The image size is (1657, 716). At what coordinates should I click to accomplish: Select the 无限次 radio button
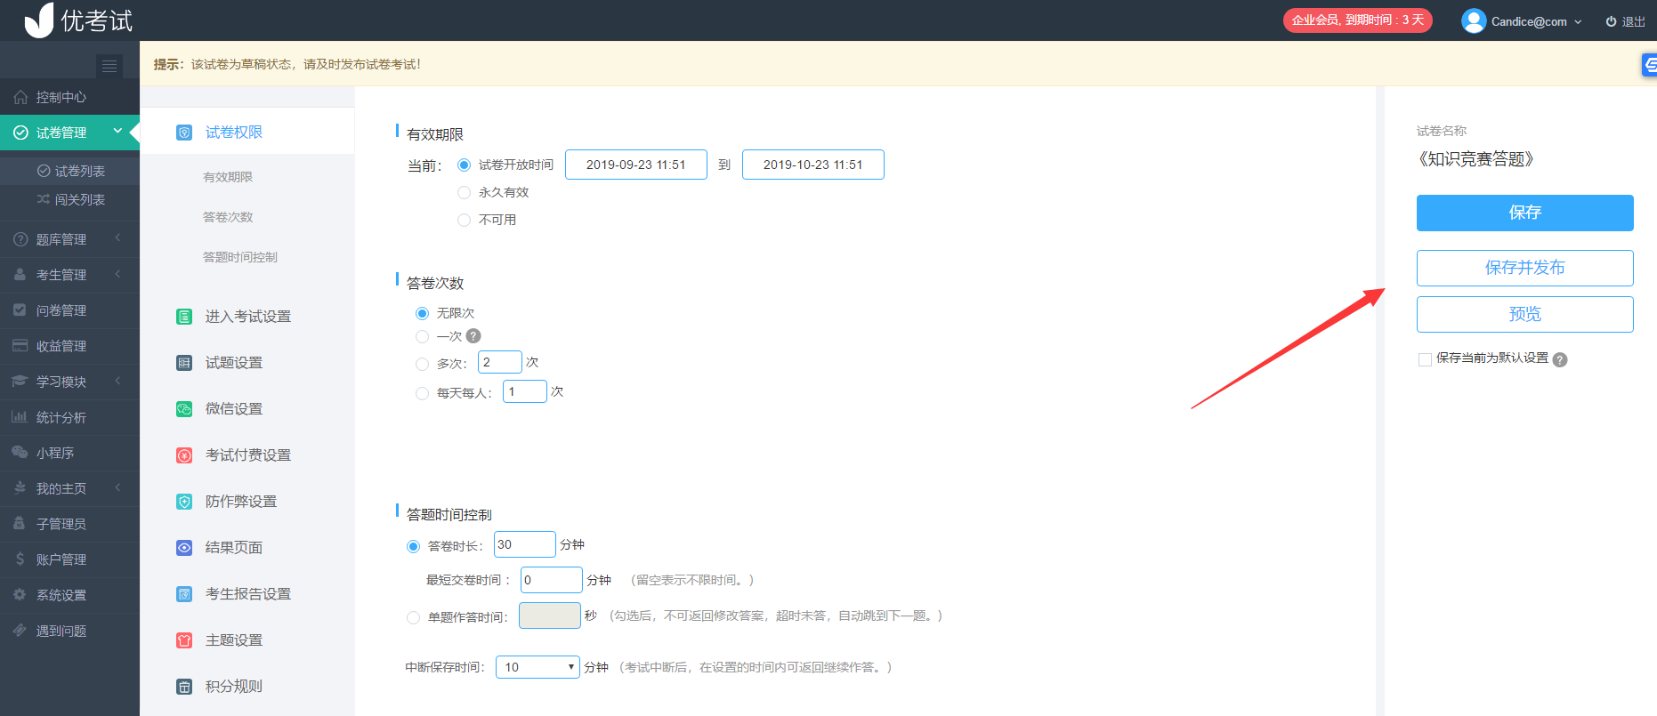click(x=422, y=313)
